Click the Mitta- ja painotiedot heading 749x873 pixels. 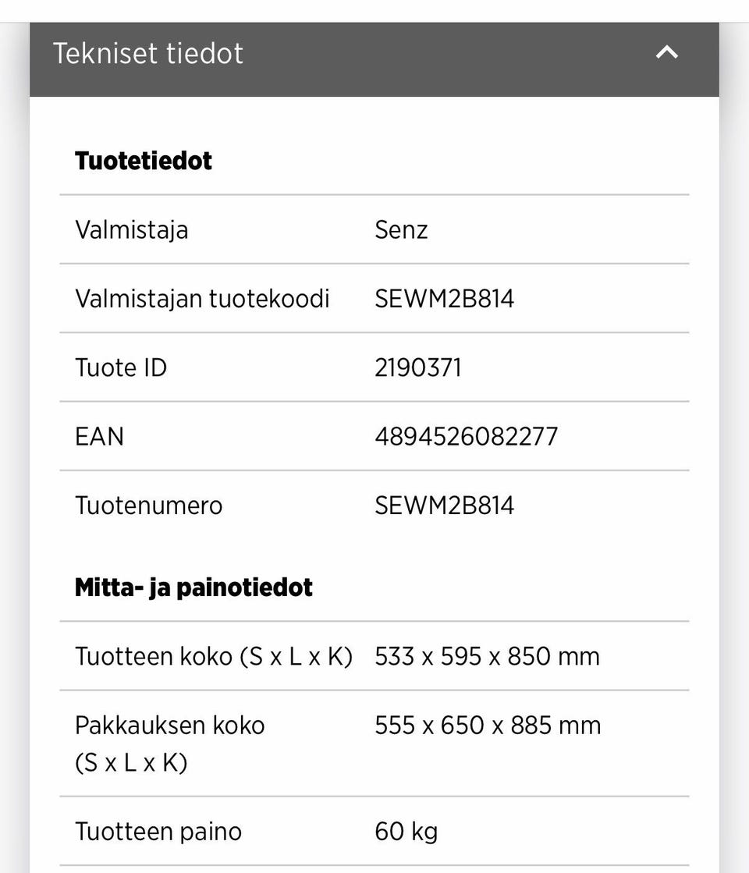(193, 587)
